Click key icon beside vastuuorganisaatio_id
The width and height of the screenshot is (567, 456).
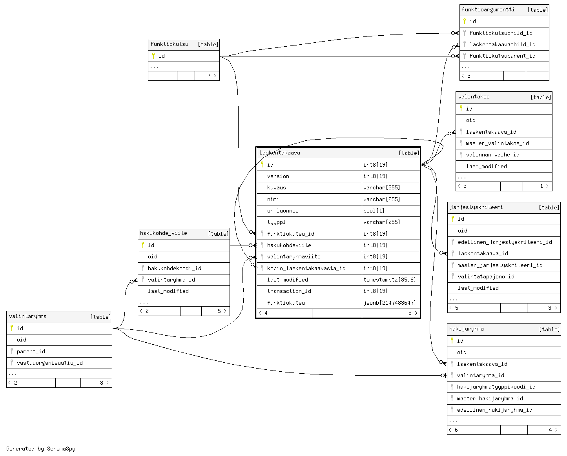(12, 363)
